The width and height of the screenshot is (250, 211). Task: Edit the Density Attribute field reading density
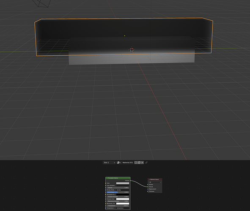pyautogui.click(x=123, y=190)
